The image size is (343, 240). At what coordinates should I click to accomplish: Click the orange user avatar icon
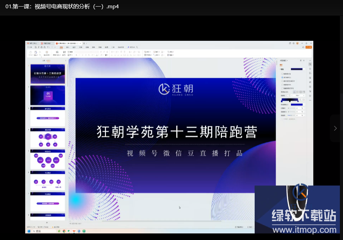pyautogui.click(x=297, y=43)
